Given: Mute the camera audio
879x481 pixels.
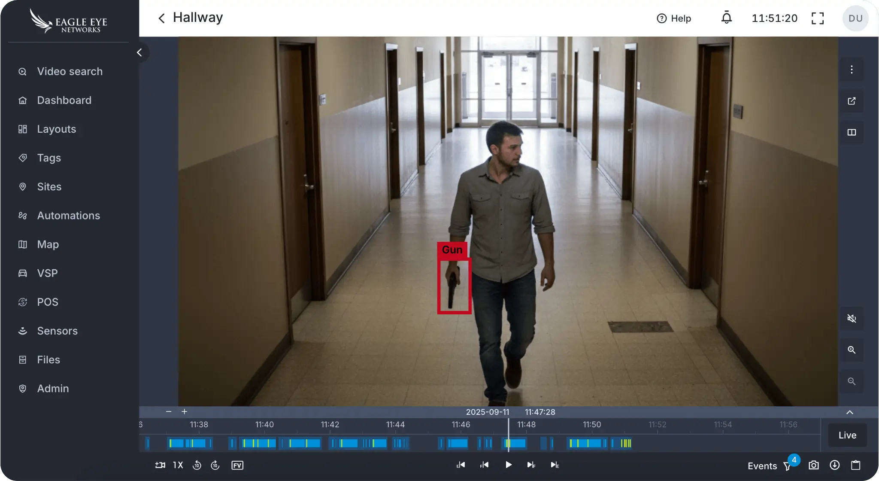Looking at the screenshot, I should (852, 319).
